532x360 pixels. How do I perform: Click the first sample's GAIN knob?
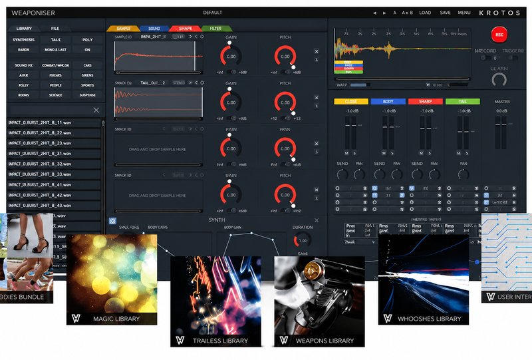coord(231,56)
